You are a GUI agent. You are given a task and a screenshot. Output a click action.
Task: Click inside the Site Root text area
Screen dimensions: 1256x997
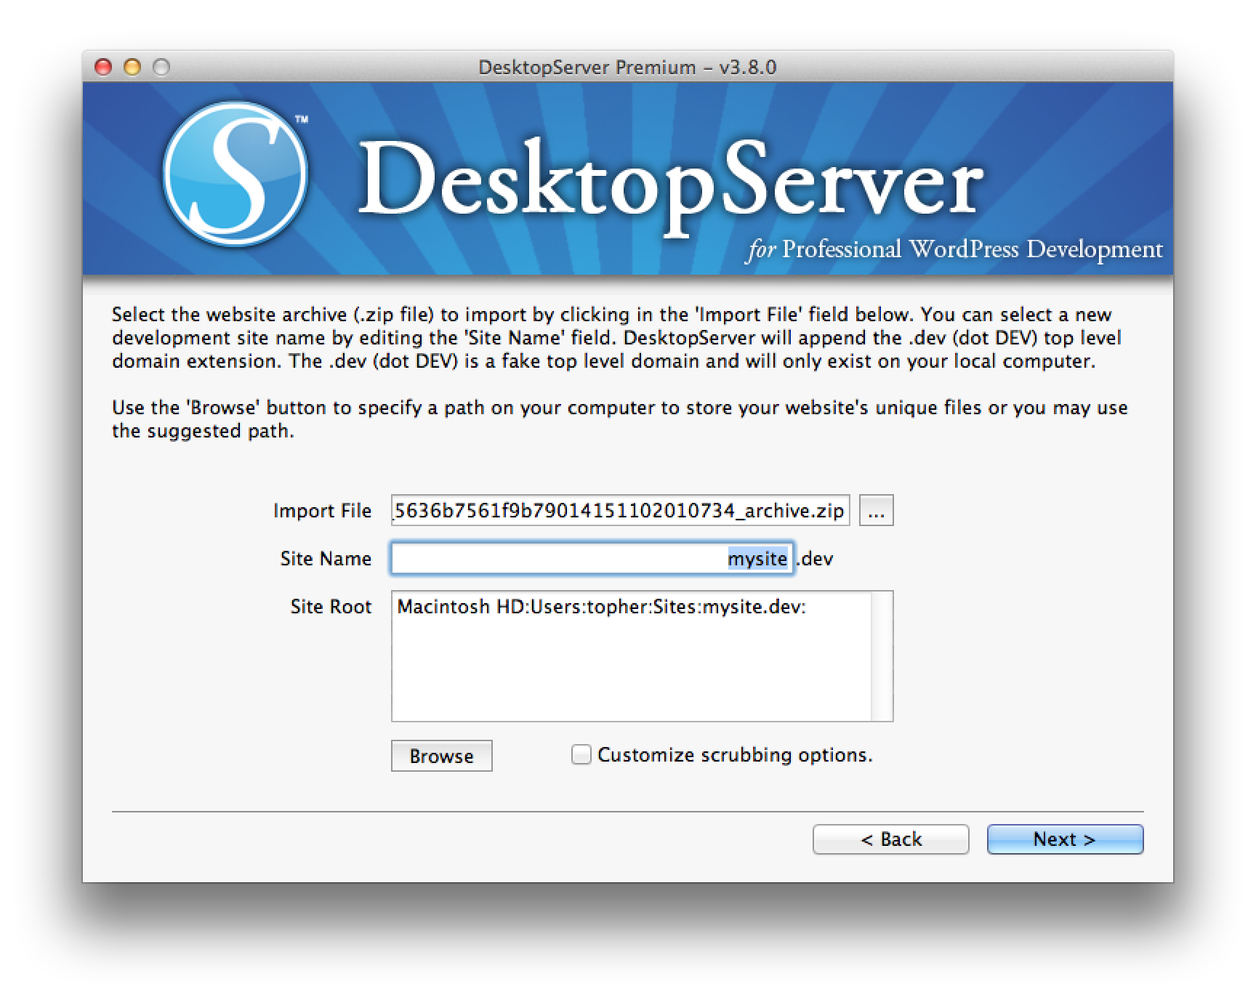(x=631, y=656)
